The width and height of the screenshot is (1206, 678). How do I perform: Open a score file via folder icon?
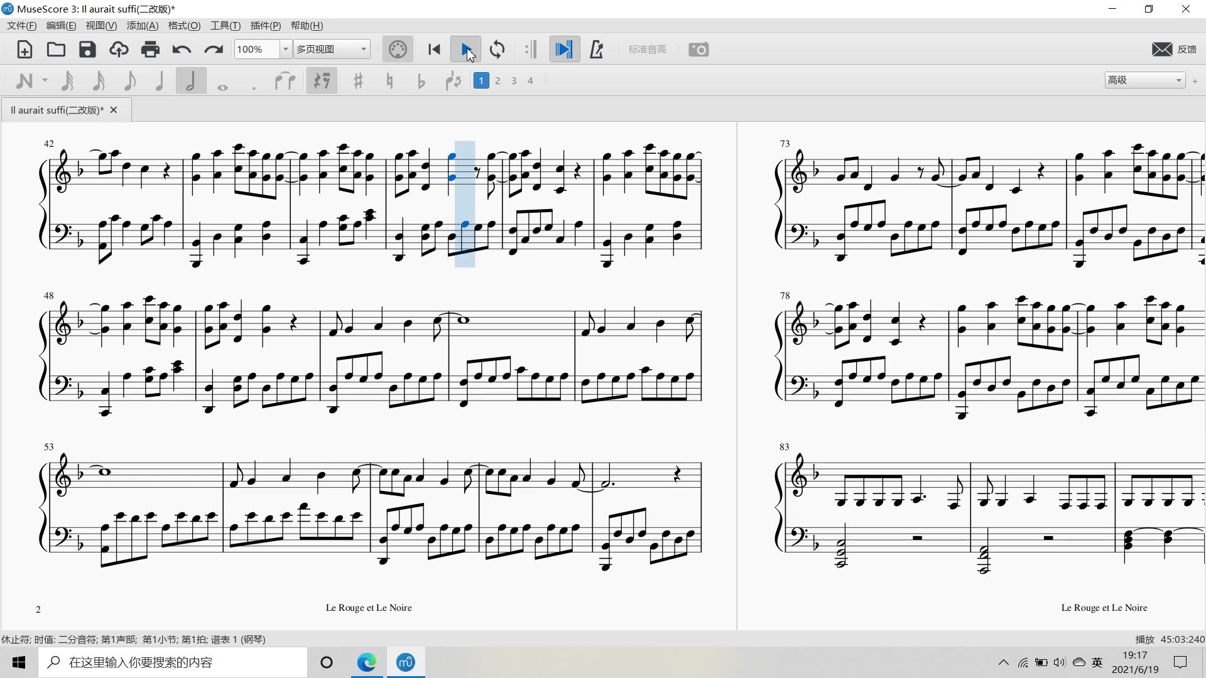click(x=56, y=50)
